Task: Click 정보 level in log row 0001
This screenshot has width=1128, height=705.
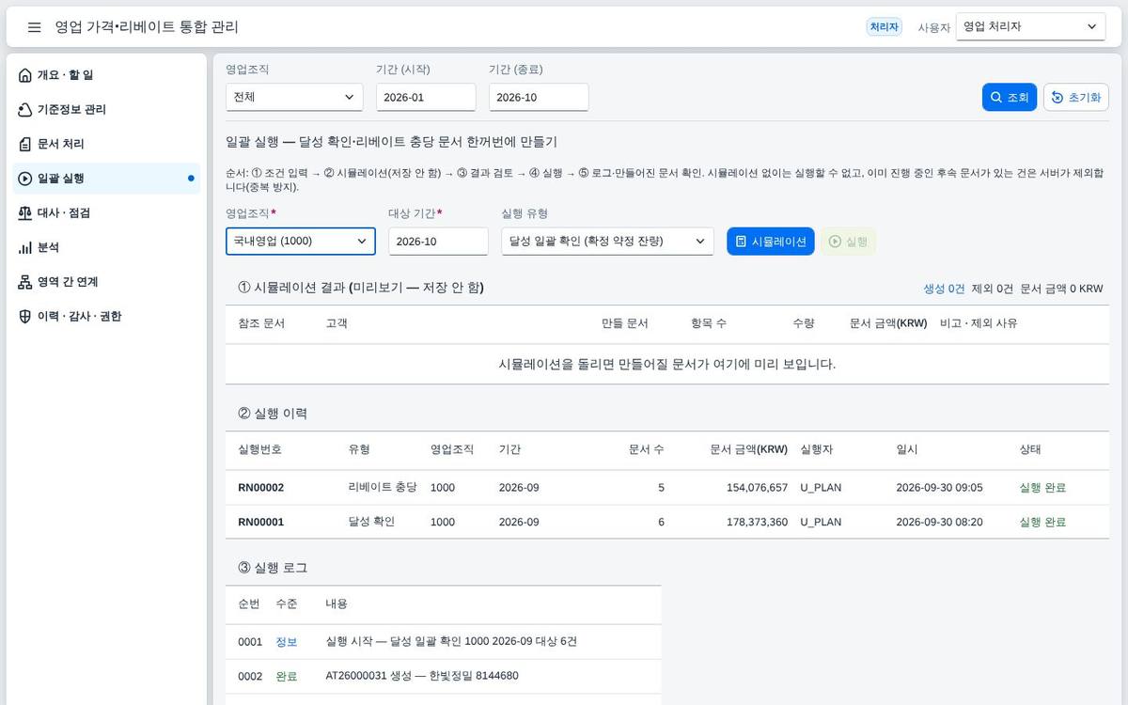Action: pos(286,642)
